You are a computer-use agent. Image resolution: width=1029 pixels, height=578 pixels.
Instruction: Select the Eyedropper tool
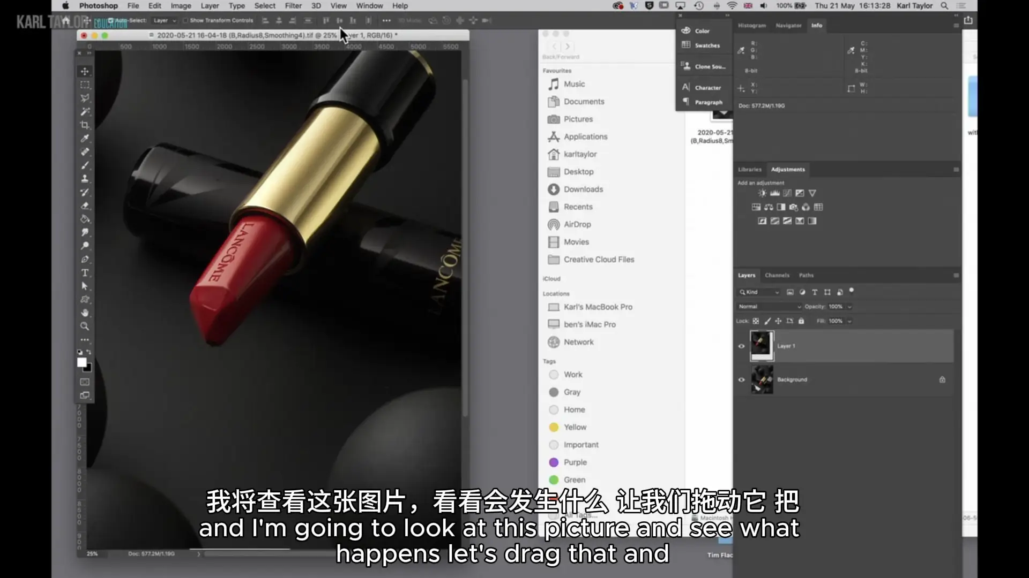point(85,138)
